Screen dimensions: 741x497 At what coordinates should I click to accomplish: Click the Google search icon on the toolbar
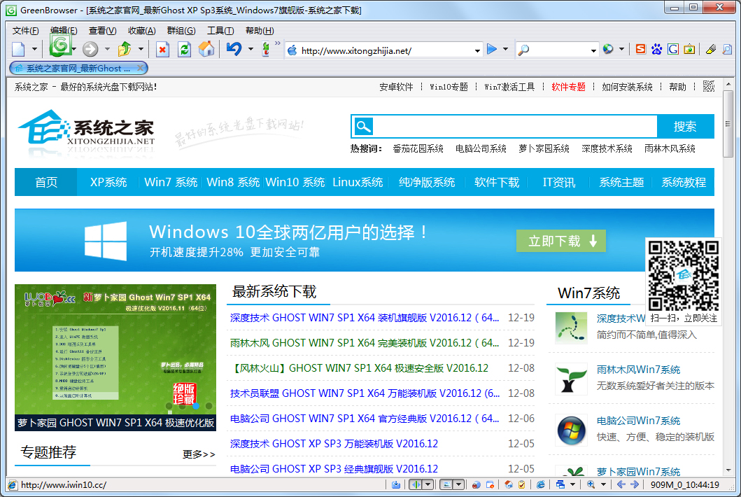click(673, 49)
